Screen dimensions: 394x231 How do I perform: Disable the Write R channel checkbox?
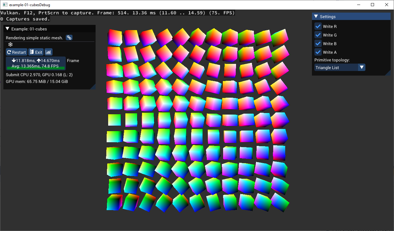tap(318, 26)
